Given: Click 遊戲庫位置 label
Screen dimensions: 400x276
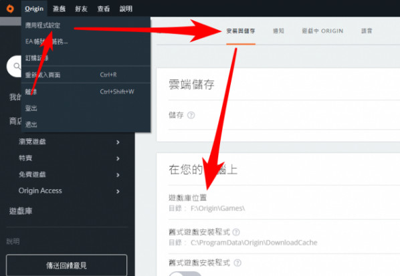Looking at the screenshot, I should coord(187,198).
